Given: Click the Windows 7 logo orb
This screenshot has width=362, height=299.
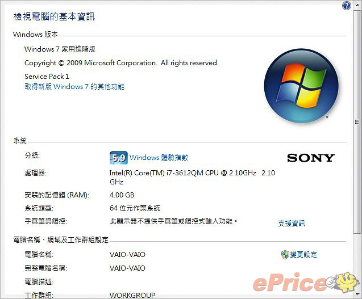Looking at the screenshot, I should tap(301, 86).
